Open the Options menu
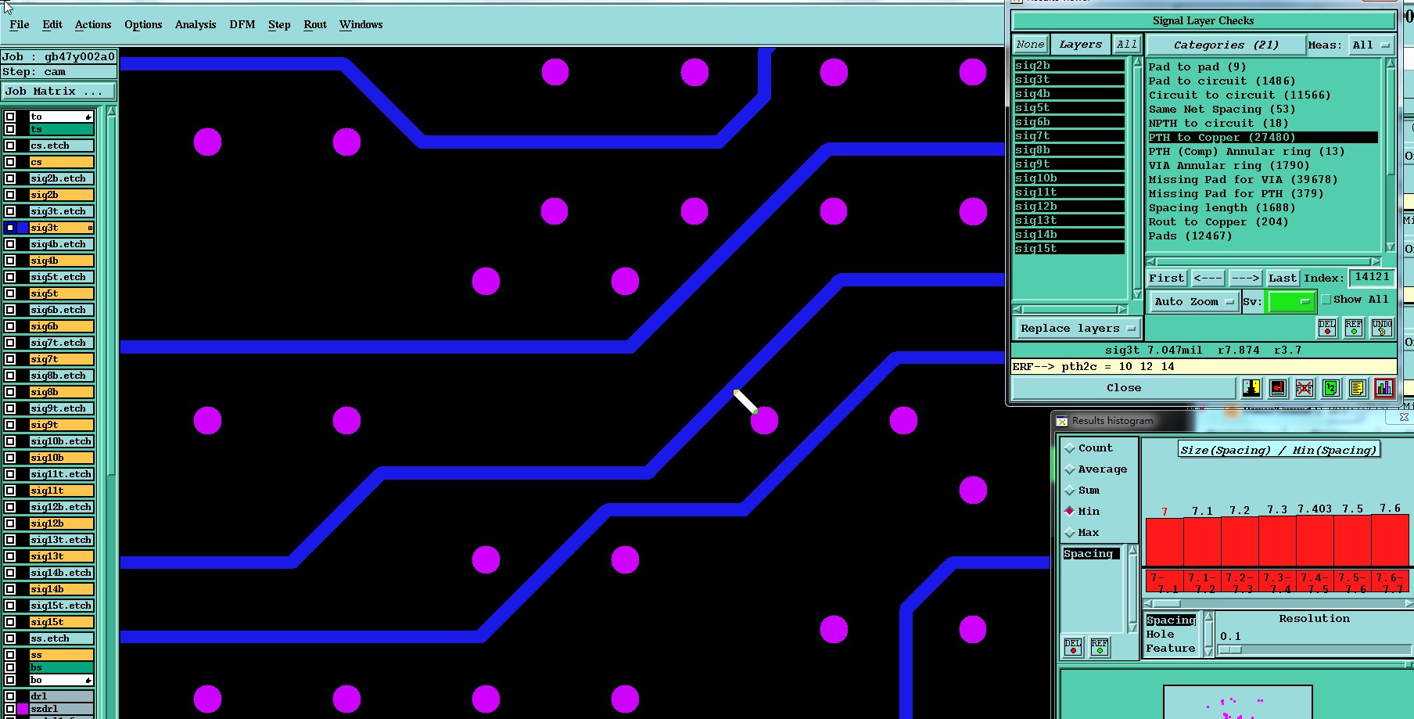 tap(143, 25)
